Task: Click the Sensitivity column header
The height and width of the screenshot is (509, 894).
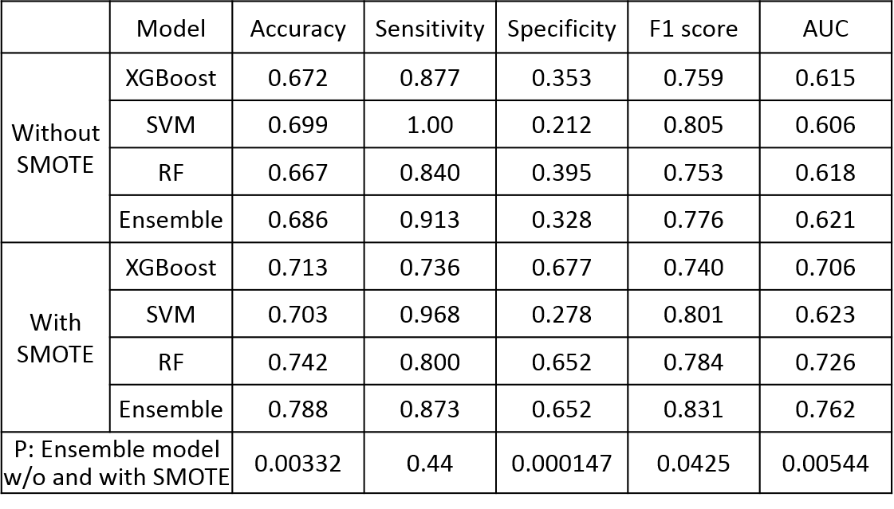Action: click(430, 29)
